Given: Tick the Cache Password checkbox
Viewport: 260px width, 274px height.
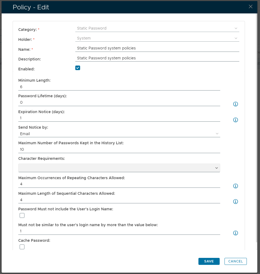Looking at the screenshot, I should click(x=22, y=247).
